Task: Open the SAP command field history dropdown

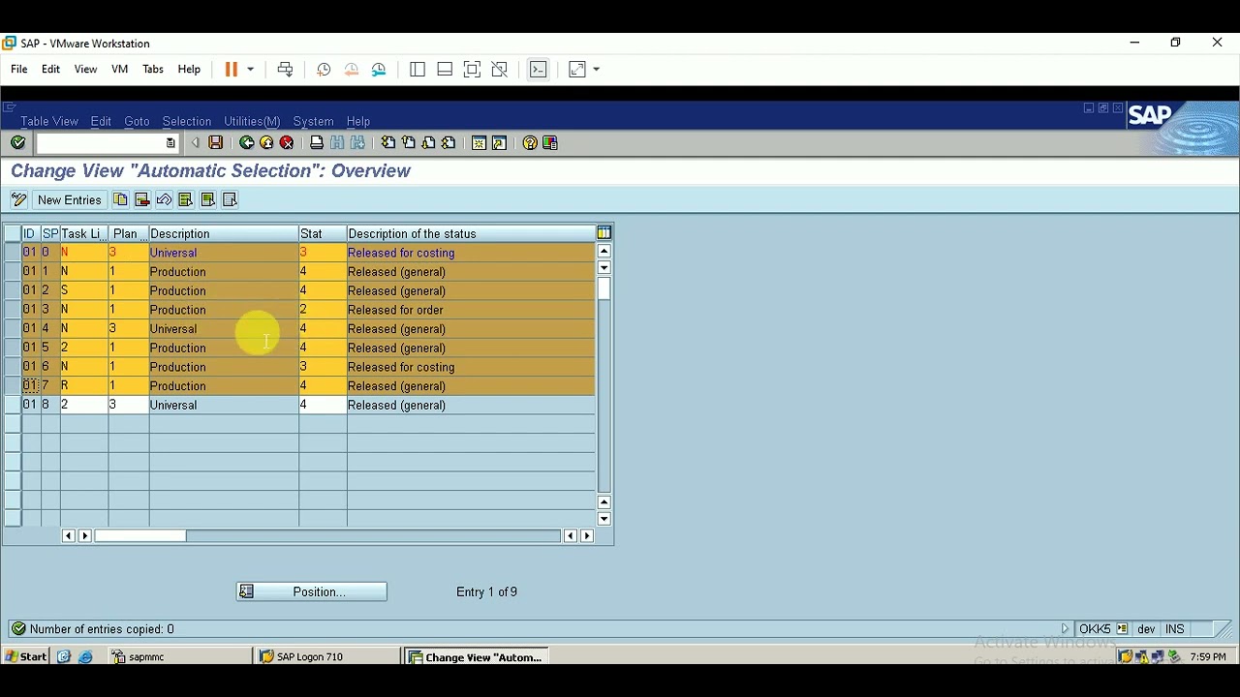Action: 170,143
